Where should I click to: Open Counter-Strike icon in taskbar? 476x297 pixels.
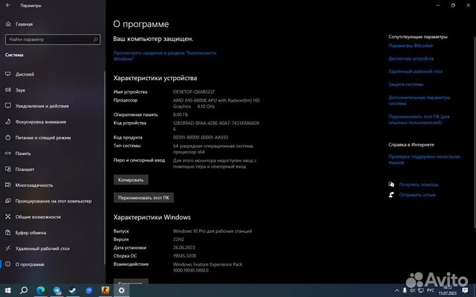(x=105, y=290)
